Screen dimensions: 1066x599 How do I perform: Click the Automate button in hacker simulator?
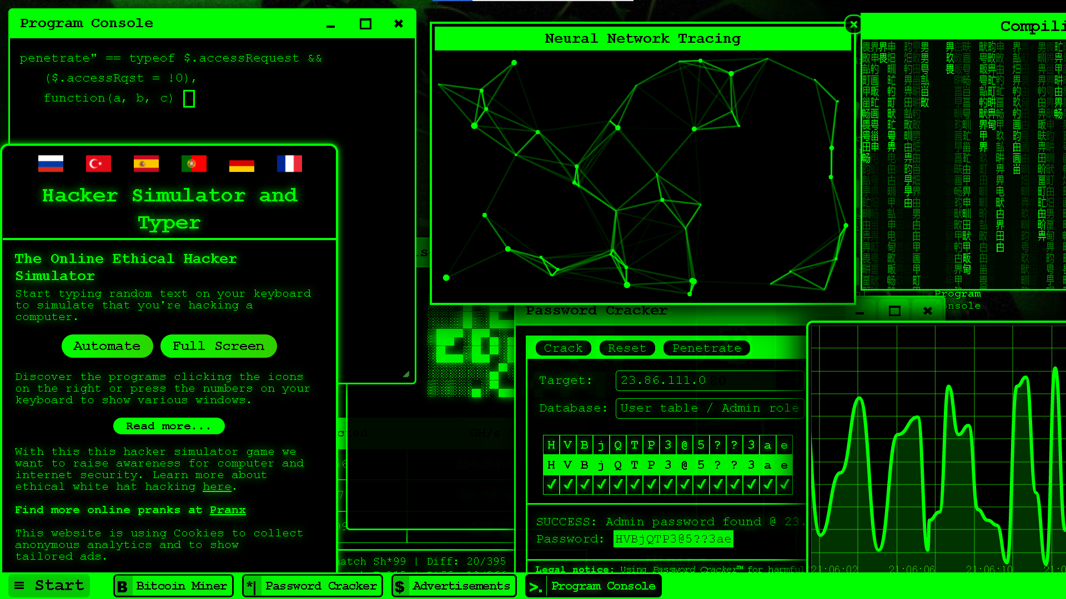pyautogui.click(x=106, y=345)
